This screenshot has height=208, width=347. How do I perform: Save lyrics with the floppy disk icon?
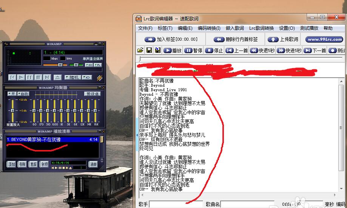(x=149, y=50)
